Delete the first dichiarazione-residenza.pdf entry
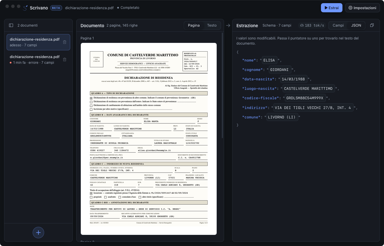The height and width of the screenshot is (246, 384). pos(64,42)
